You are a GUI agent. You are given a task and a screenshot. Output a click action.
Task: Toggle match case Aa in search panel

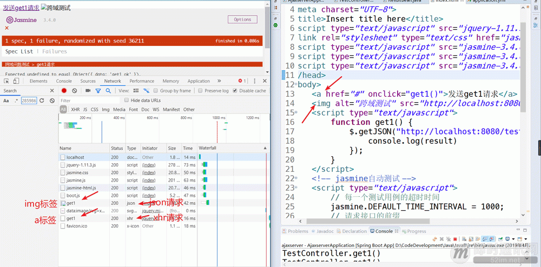pyautogui.click(x=6, y=101)
